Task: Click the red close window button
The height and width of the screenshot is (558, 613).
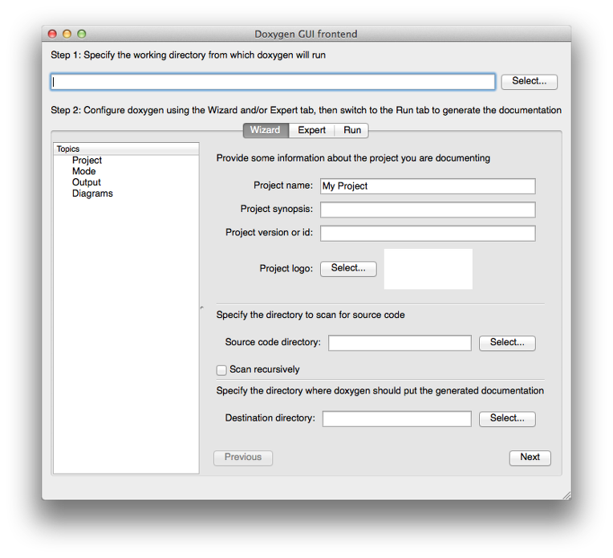Action: coord(52,34)
